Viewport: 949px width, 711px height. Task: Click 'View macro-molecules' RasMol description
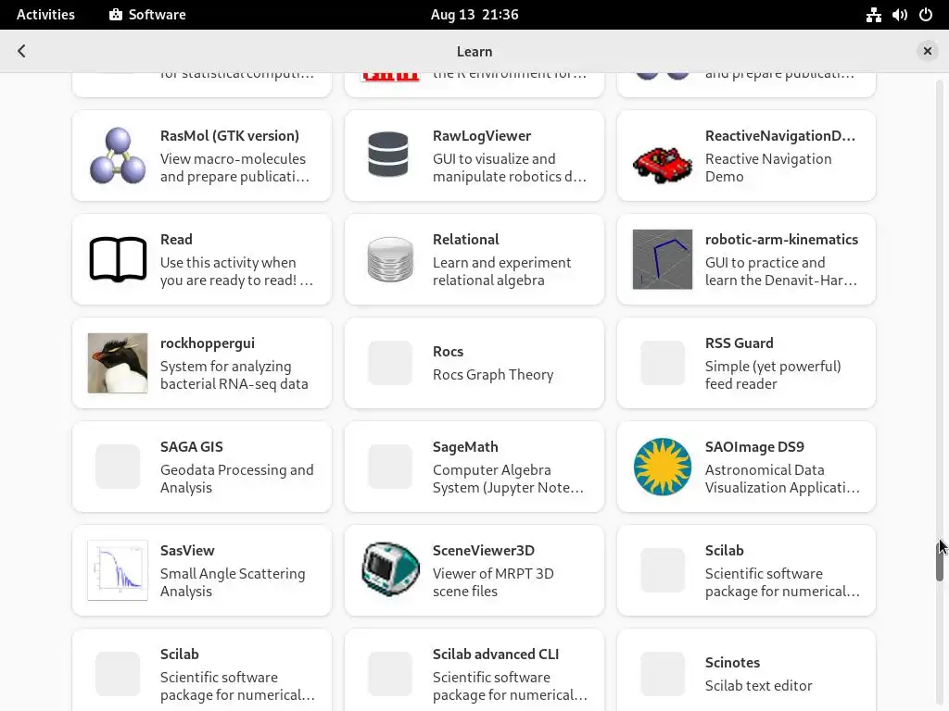[234, 168]
